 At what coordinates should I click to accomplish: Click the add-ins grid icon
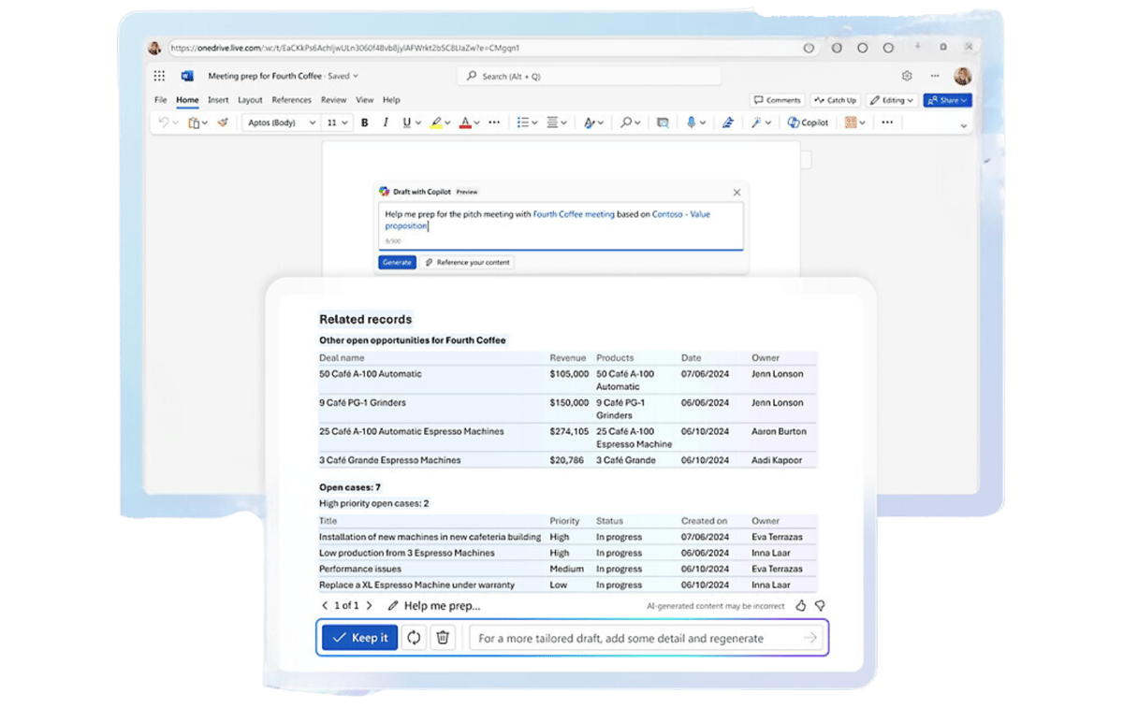851,123
